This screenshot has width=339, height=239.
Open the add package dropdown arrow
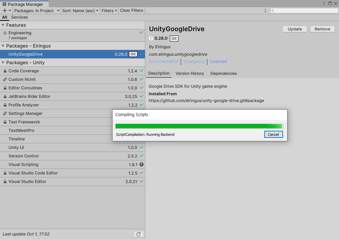pos(10,11)
